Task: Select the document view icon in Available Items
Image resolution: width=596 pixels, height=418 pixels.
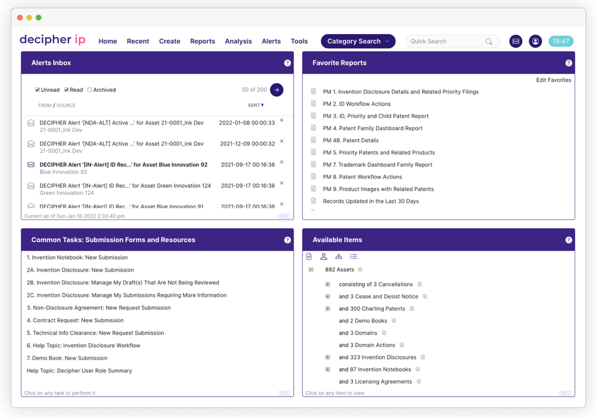Action: point(309,257)
